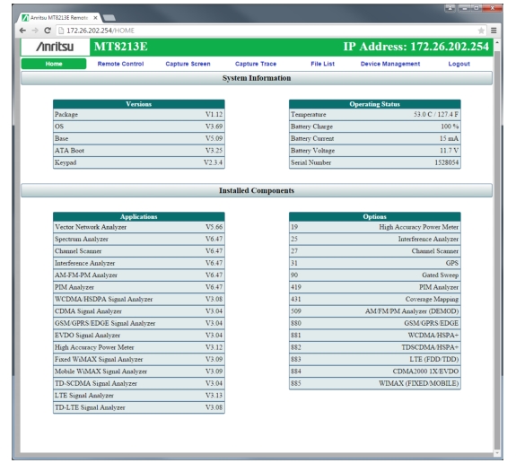516x463 pixels.
Task: Click the browser forward arrow
Action: pos(35,31)
